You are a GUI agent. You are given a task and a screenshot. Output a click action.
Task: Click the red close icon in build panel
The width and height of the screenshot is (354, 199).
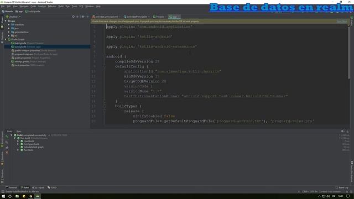pos(7,153)
